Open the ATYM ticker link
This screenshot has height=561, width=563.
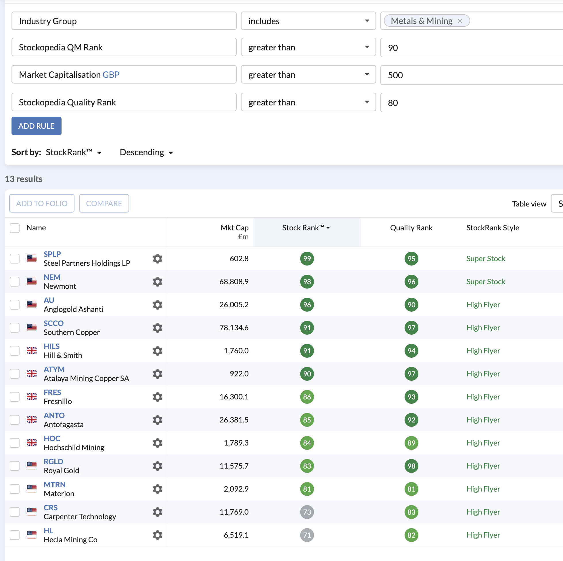point(54,369)
